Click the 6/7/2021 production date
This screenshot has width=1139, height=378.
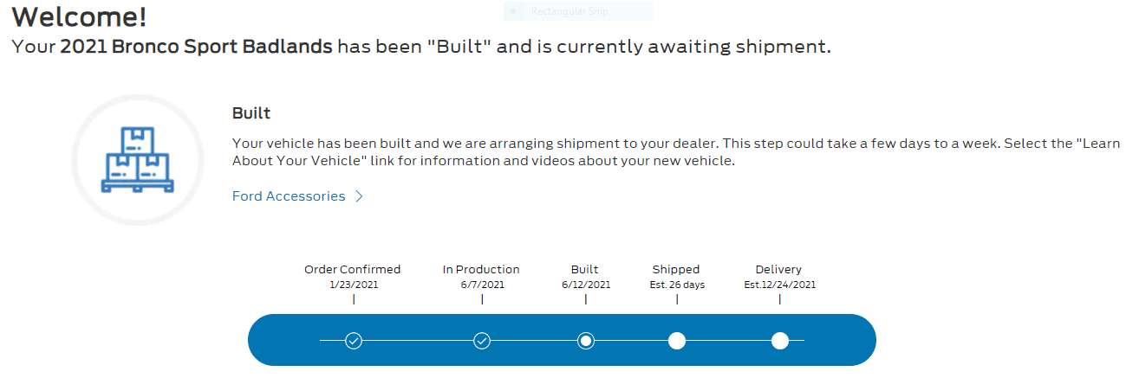coord(482,284)
